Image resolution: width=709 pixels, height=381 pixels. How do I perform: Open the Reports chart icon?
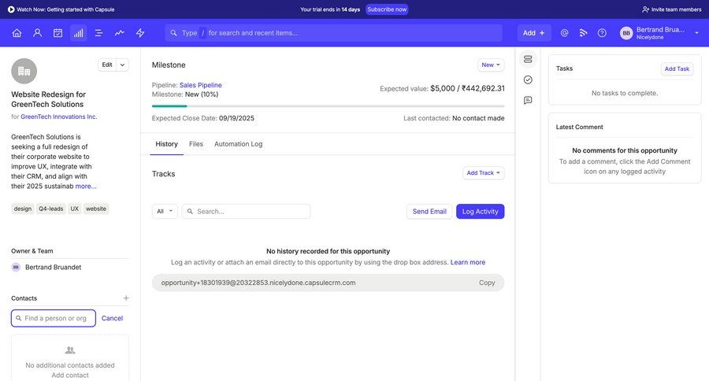tap(78, 33)
